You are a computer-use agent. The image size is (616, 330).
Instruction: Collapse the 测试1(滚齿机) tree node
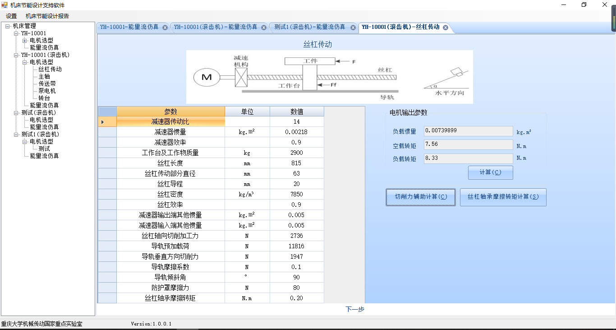pos(16,135)
